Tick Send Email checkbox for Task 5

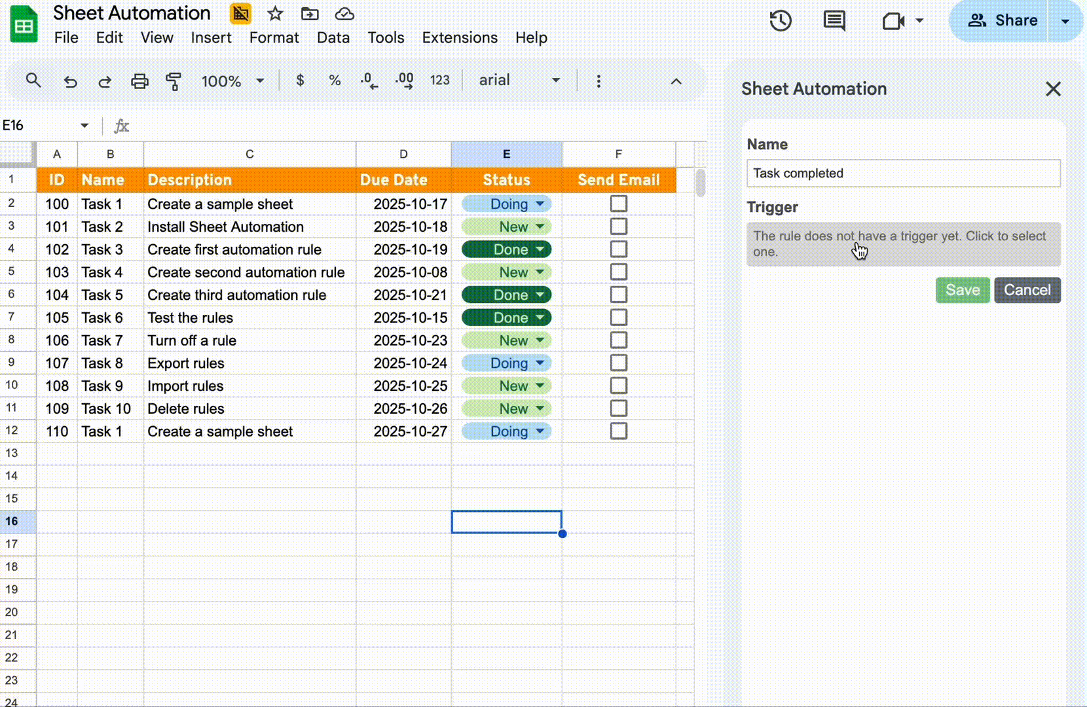tap(618, 295)
